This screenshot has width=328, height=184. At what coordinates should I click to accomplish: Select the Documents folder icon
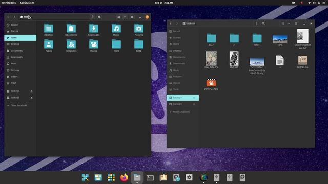[71, 29]
